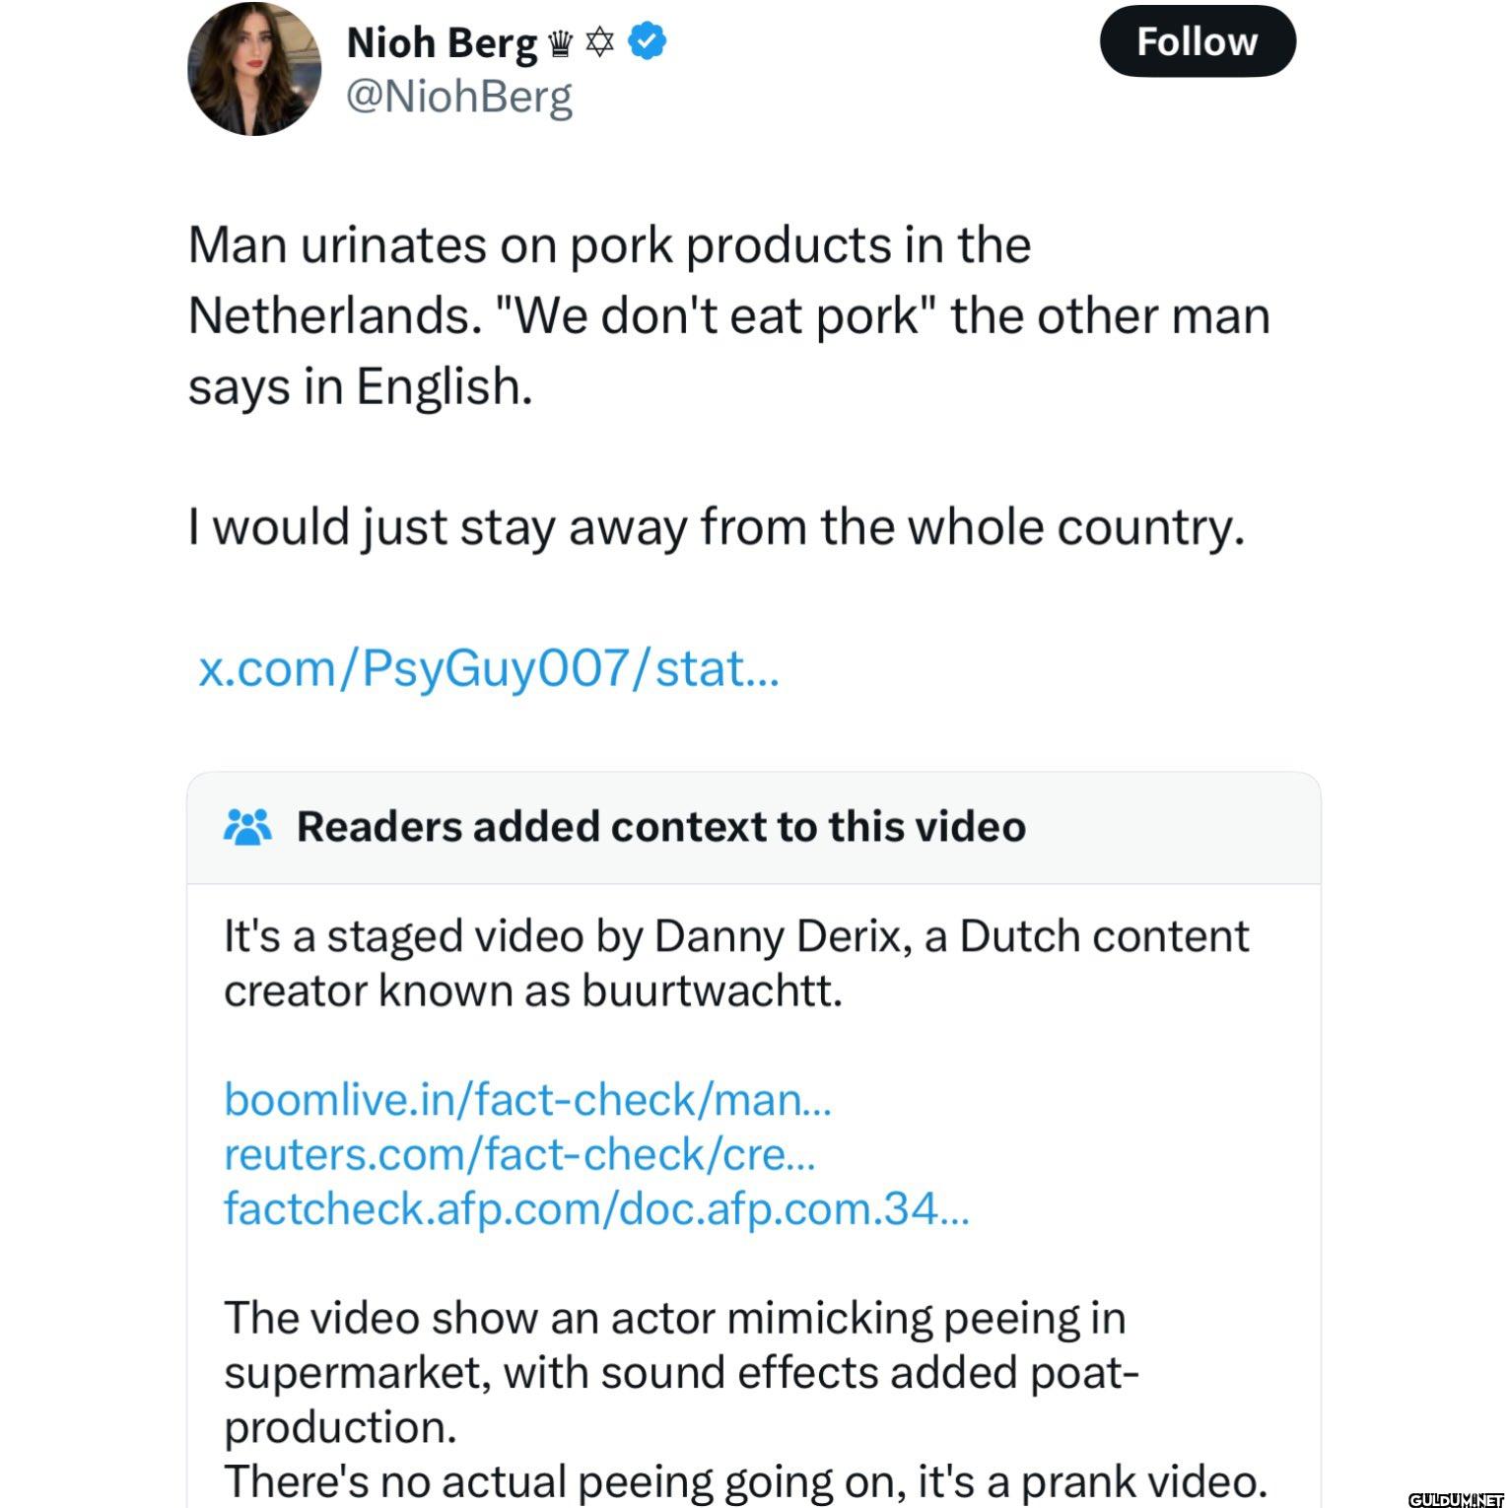Click the "Readers added context to this video" header
Screen dimensions: 1508x1508
coord(660,827)
